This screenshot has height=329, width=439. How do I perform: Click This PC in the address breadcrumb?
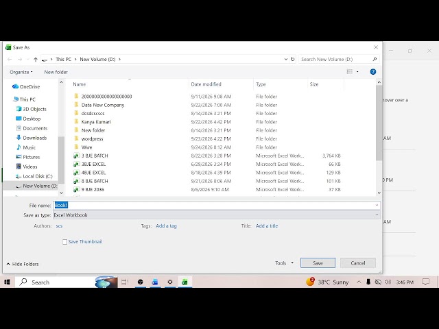[63, 60]
